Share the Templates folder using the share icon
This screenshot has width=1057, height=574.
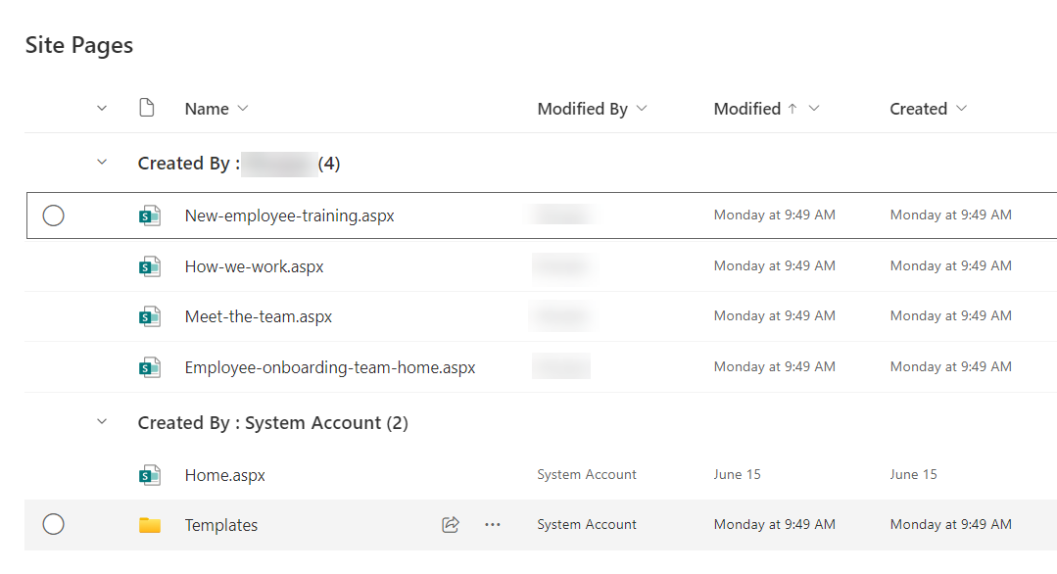pyautogui.click(x=450, y=524)
